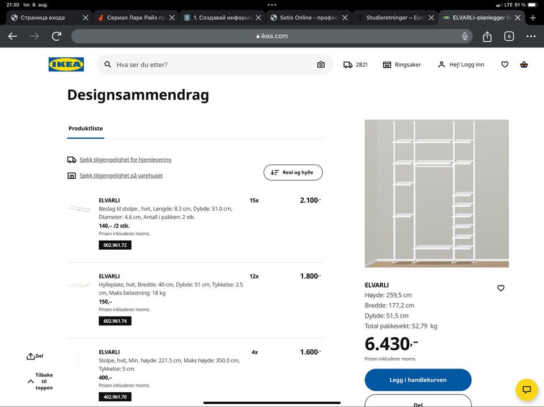Open the favorites heart in header
Screen dimensions: 544x407
tap(505, 65)
